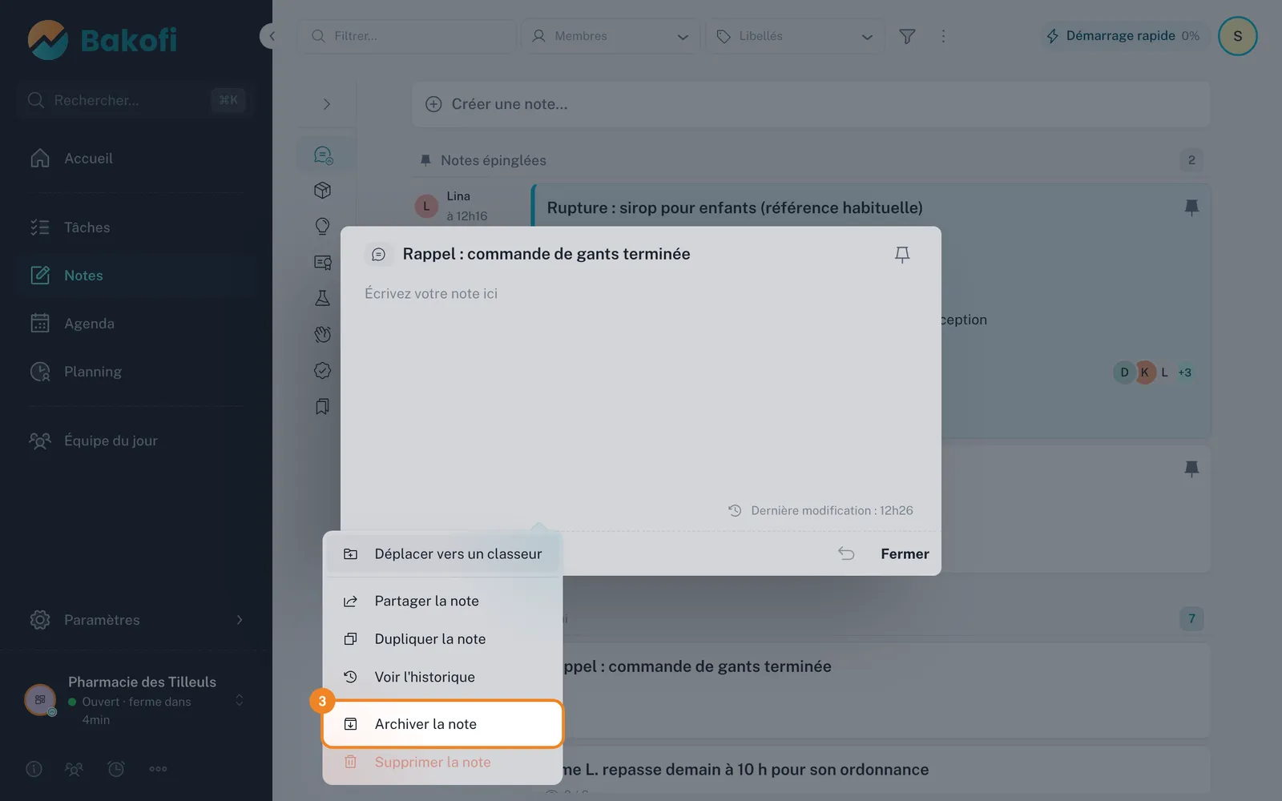
Task: Select the package box notebook icon
Action: [x=322, y=191]
